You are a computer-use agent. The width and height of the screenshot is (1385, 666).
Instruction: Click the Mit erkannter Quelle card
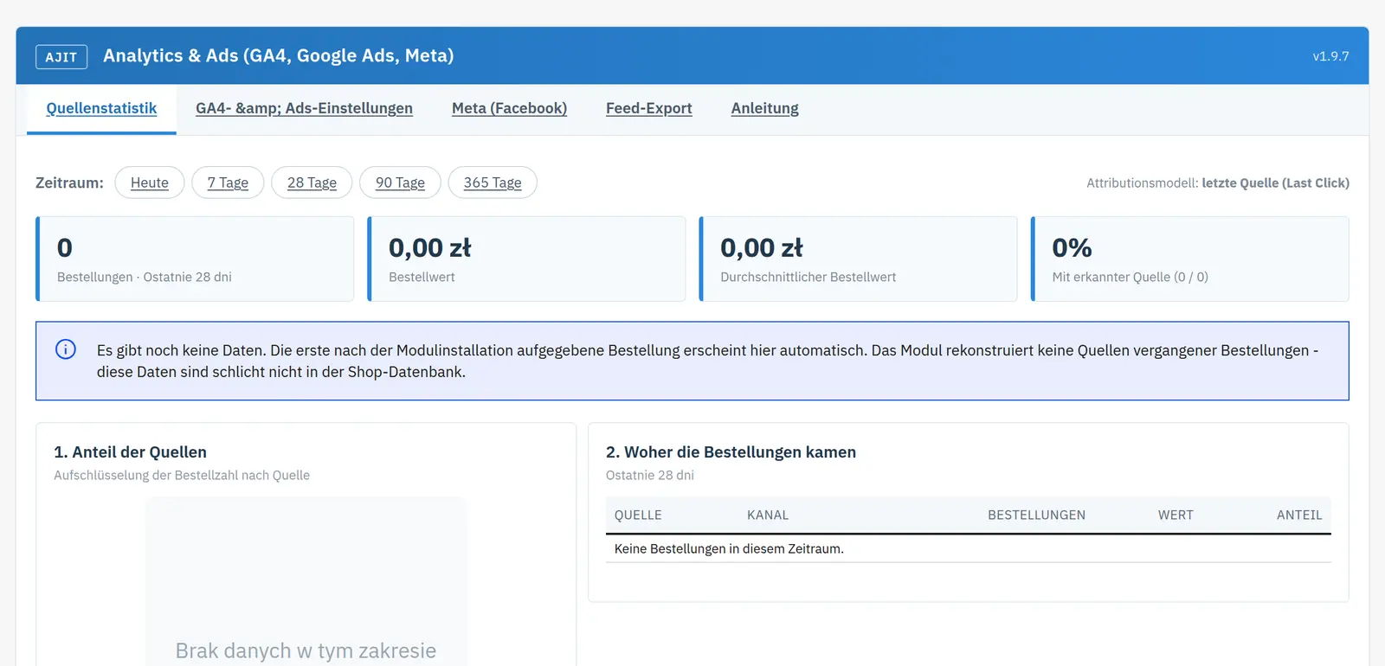click(x=1189, y=259)
